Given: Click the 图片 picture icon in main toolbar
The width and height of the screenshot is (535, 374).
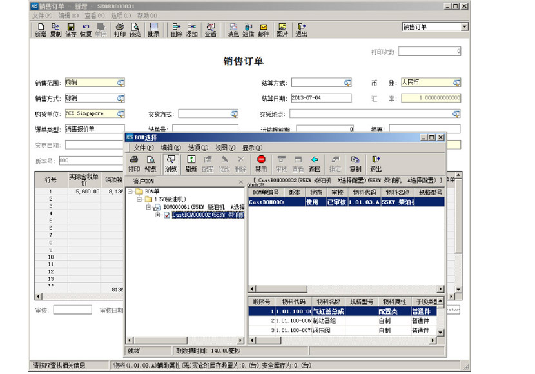Looking at the screenshot, I should click(282, 30).
